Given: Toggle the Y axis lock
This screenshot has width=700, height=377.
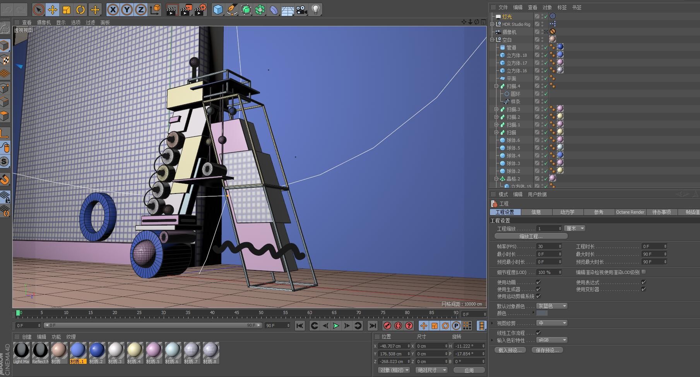Looking at the screenshot, I should tap(127, 10).
